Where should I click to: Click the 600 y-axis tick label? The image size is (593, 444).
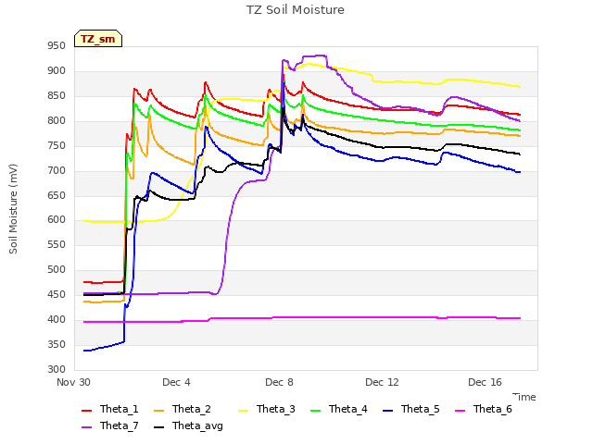(57, 220)
